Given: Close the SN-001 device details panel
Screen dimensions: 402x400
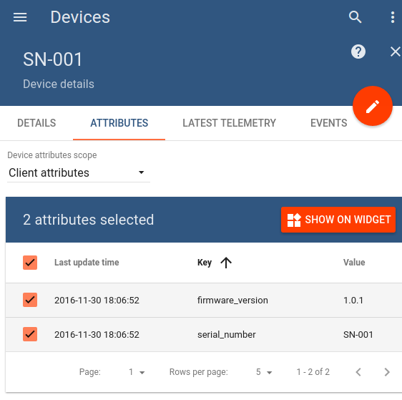Looking at the screenshot, I should pyautogui.click(x=395, y=52).
